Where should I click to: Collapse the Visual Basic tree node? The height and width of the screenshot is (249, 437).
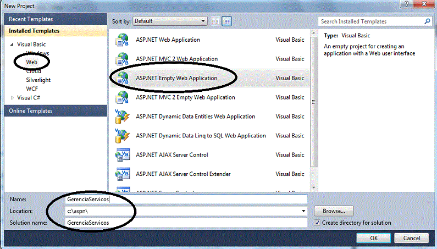[x=12, y=45]
